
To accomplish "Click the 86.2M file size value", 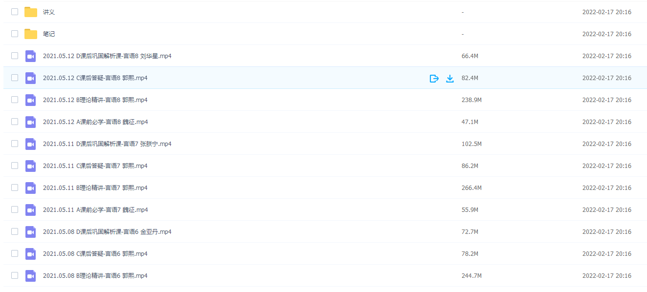I will [x=470, y=166].
